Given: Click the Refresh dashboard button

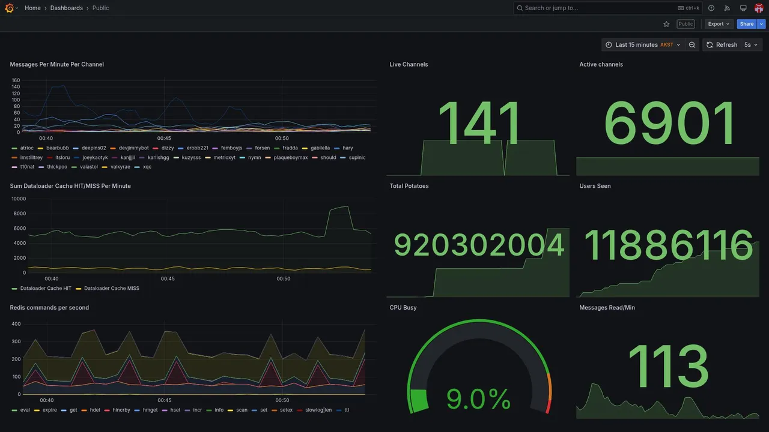Looking at the screenshot, I should [x=722, y=45].
